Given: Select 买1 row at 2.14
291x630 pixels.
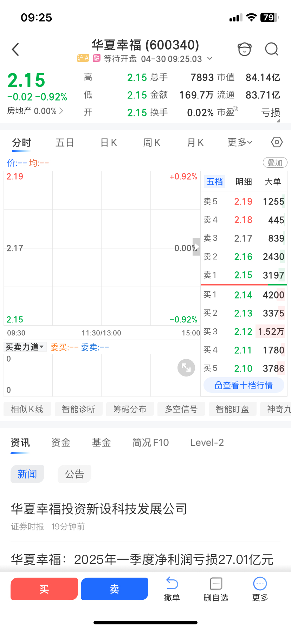Looking at the screenshot, I should (244, 295).
